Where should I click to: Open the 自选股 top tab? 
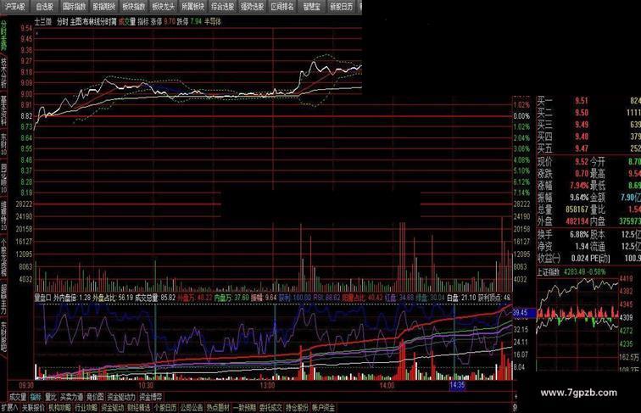45,7
